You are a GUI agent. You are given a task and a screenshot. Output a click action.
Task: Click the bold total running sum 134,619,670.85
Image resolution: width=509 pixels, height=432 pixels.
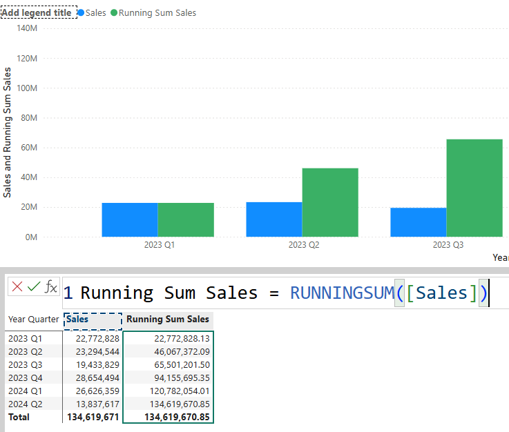pos(177,417)
